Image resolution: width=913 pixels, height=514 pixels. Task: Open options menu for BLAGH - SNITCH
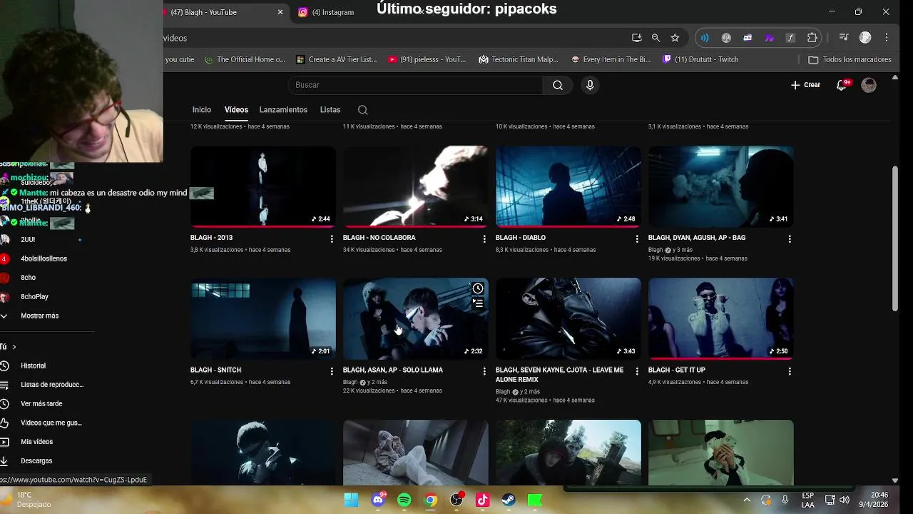(332, 371)
